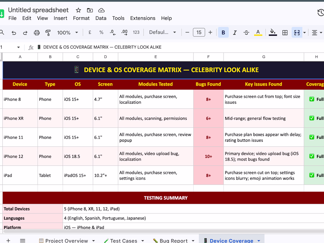The image size is (324, 243).
Task: Open the Help menu
Action: pos(166,18)
